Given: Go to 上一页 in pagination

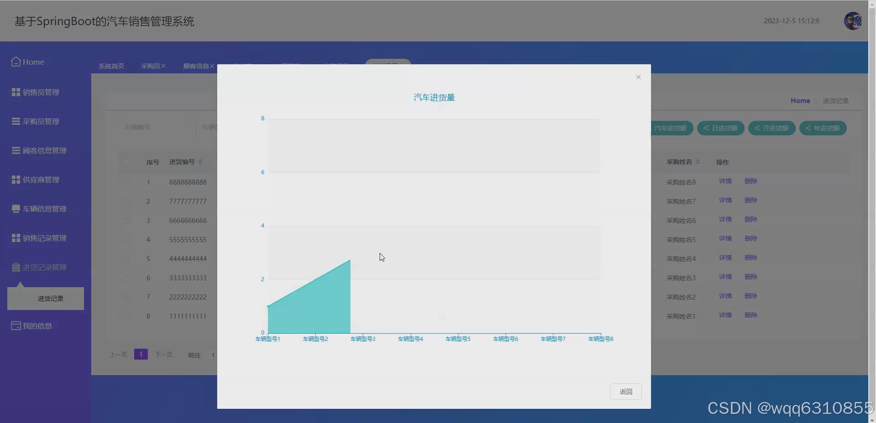Looking at the screenshot, I should click(118, 355).
